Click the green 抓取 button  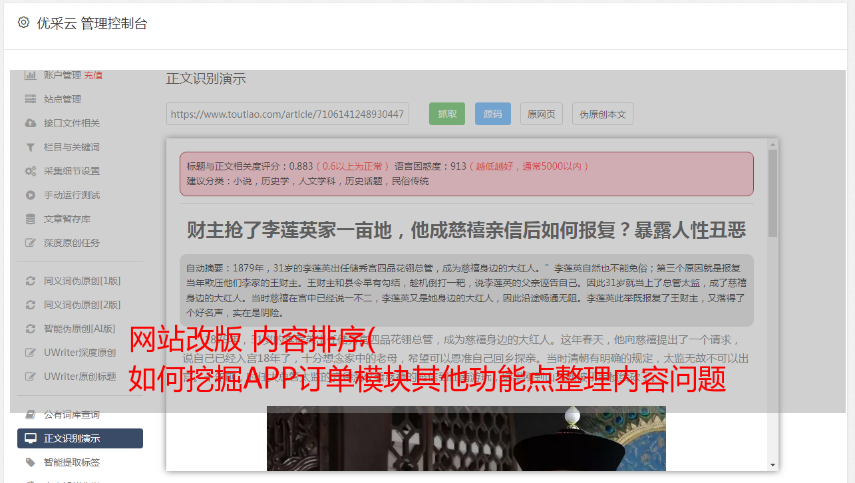click(x=447, y=114)
